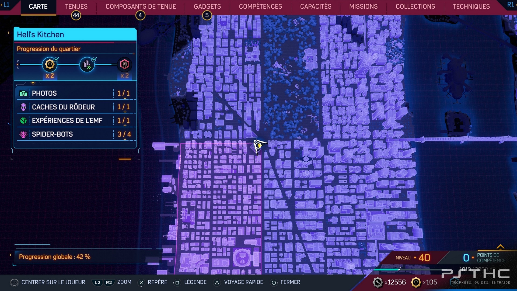Image resolution: width=517 pixels, height=291 pixels.
Task: Click the square button icon for LÉGENDE
Action: (177, 282)
